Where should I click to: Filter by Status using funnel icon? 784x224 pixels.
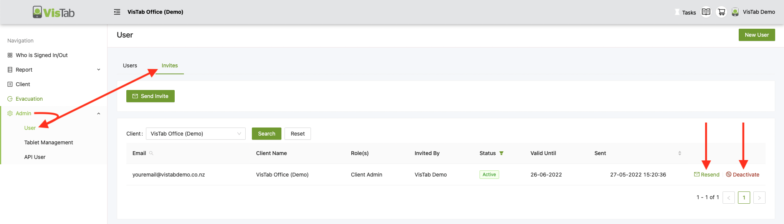coord(501,153)
